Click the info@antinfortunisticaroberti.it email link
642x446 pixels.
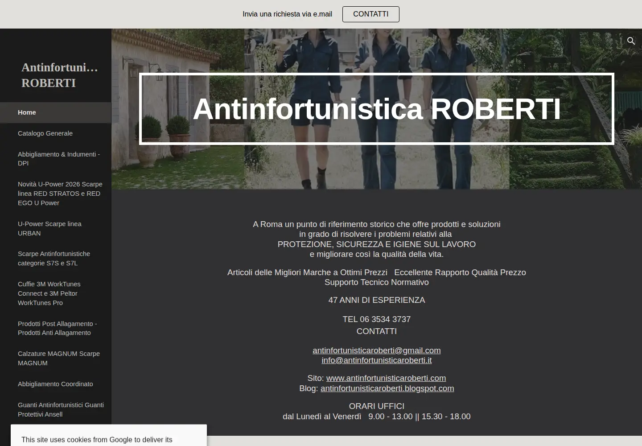(x=376, y=360)
